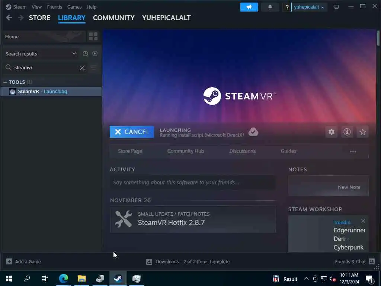Open the more options ellipsis

coord(353,152)
